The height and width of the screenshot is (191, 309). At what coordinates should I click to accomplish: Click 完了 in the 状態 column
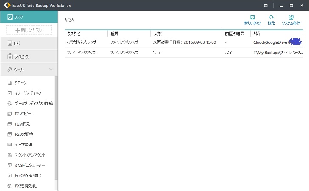(157, 53)
